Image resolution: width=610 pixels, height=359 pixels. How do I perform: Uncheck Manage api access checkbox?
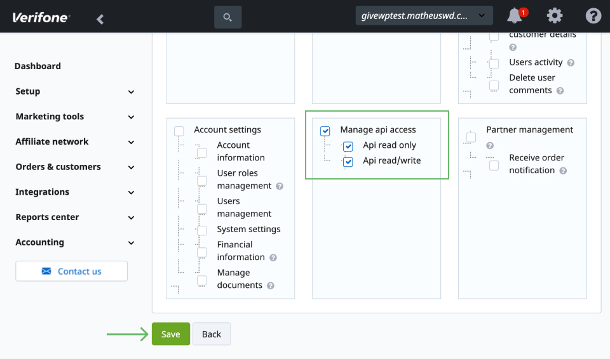pos(325,131)
